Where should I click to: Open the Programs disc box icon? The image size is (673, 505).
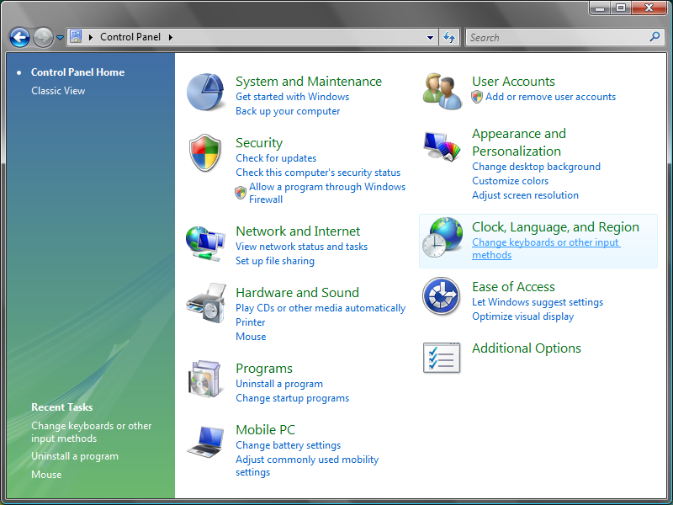point(205,379)
